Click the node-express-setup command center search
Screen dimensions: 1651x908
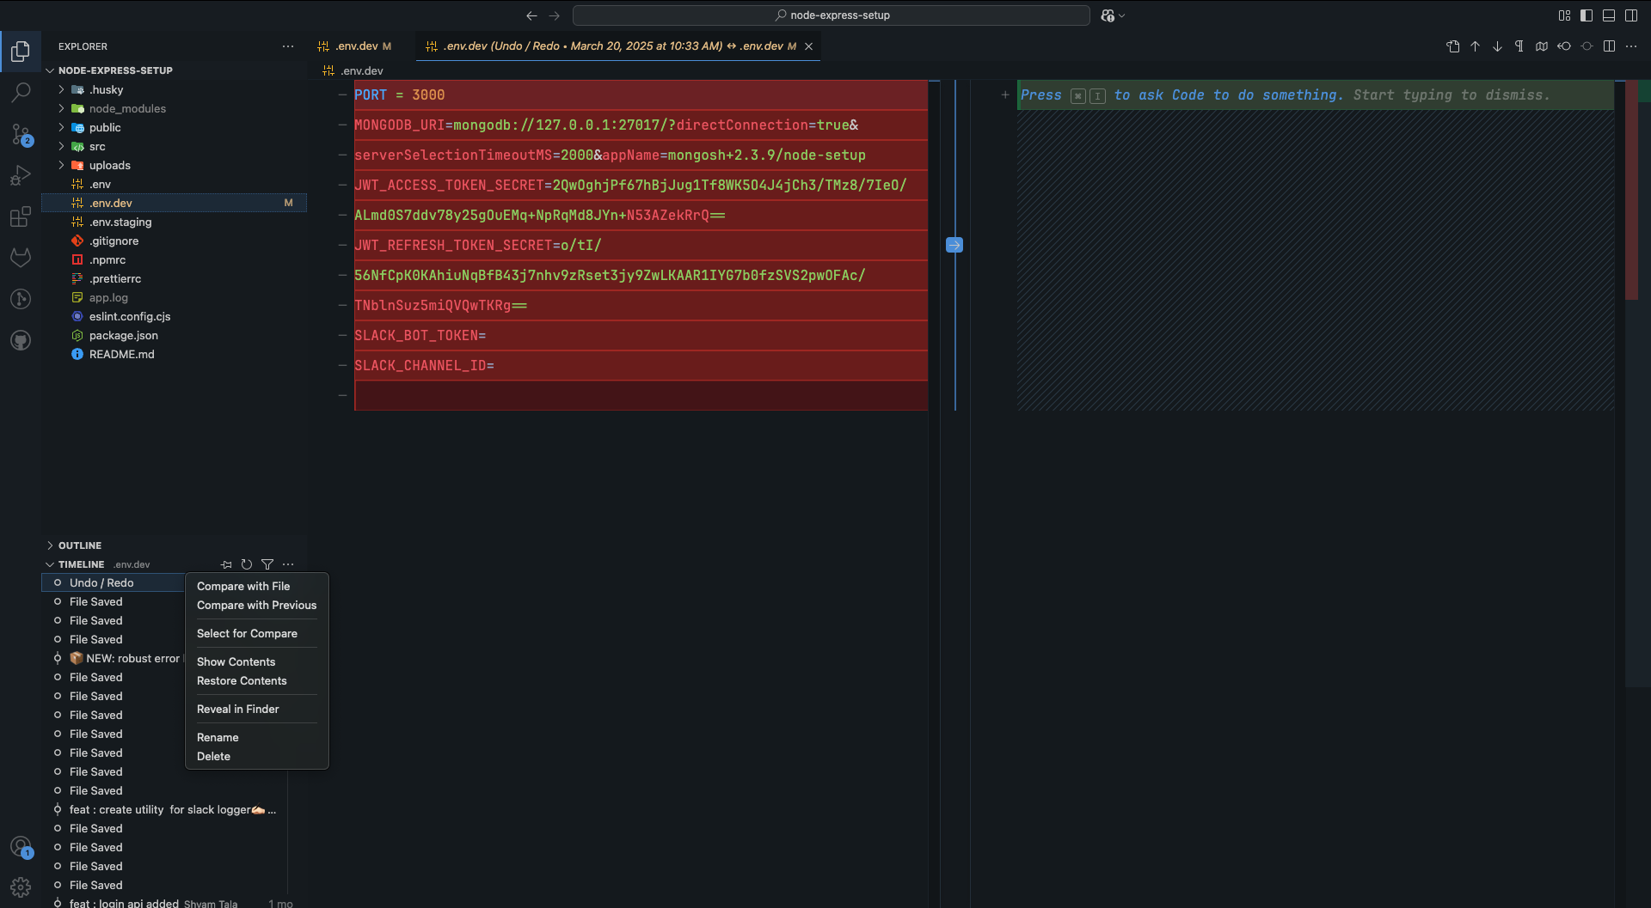click(x=832, y=15)
